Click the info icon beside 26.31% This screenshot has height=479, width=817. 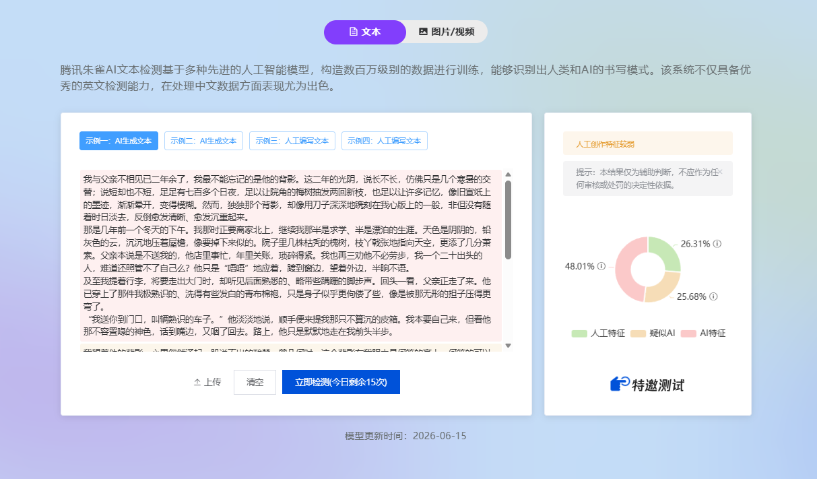coord(717,244)
